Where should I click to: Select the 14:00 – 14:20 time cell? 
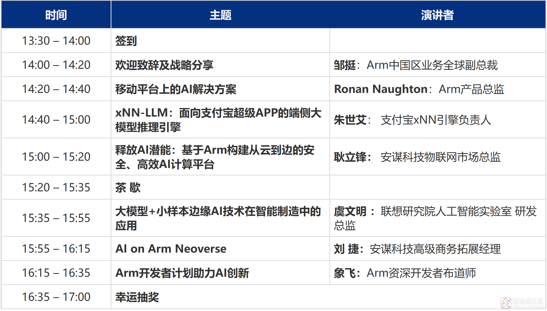[56, 65]
